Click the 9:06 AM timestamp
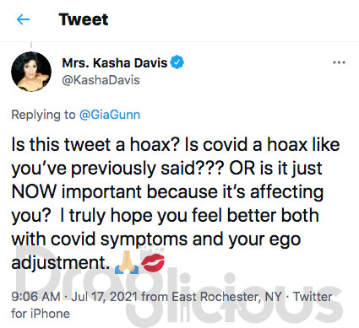Screen dimensions: 359x328 pos(35,297)
